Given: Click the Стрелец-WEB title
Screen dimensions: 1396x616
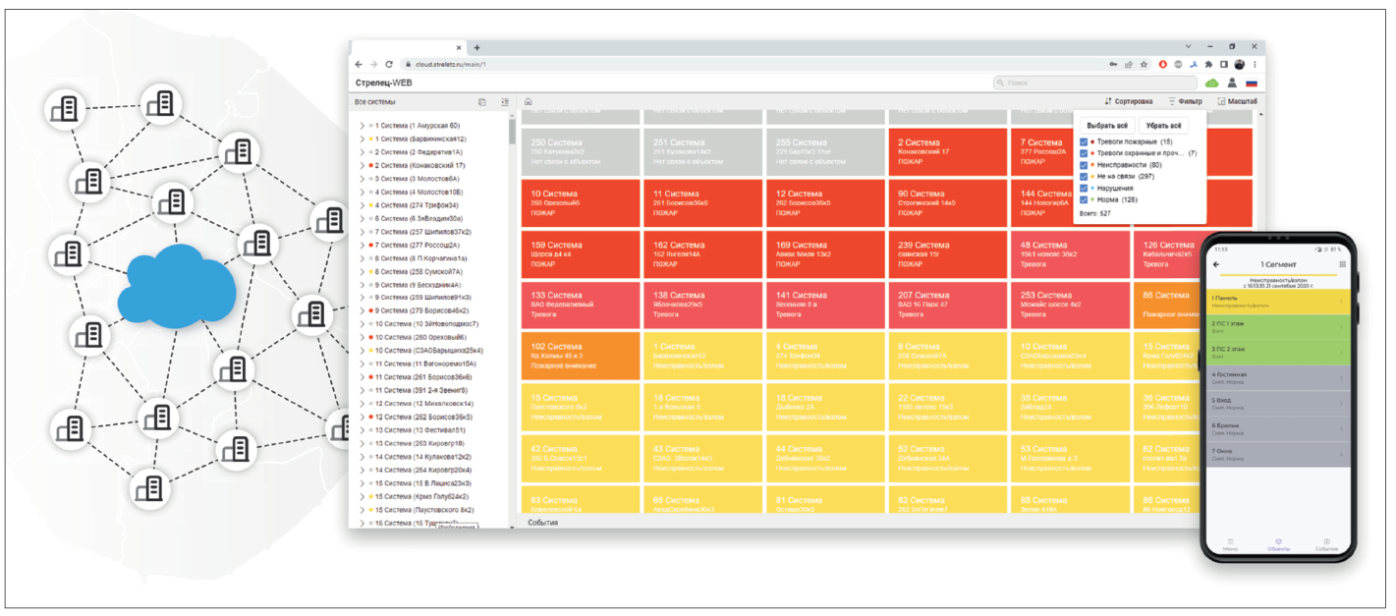Looking at the screenshot, I should (x=384, y=84).
